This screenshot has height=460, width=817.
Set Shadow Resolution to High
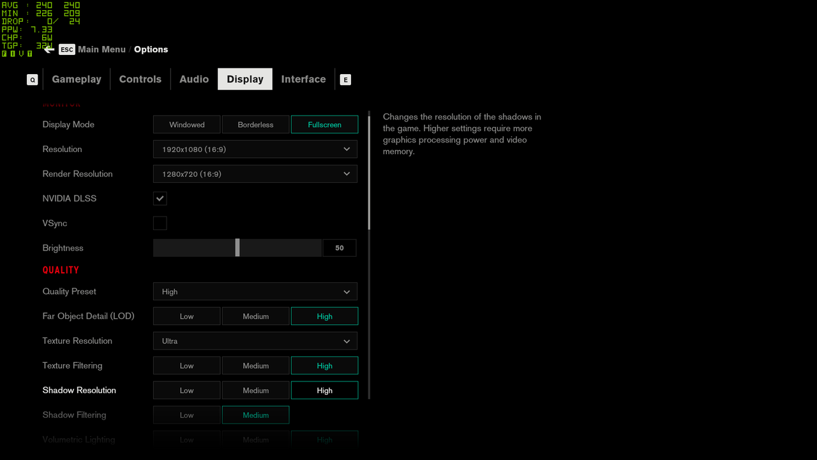click(x=324, y=390)
